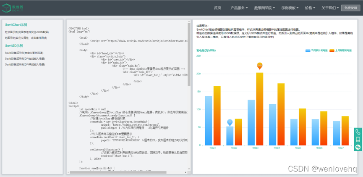Image resolution: width=363 pixels, height=177 pixels.
Task: Click the code panel horizontal scrollbar thumb
Action: (118, 172)
